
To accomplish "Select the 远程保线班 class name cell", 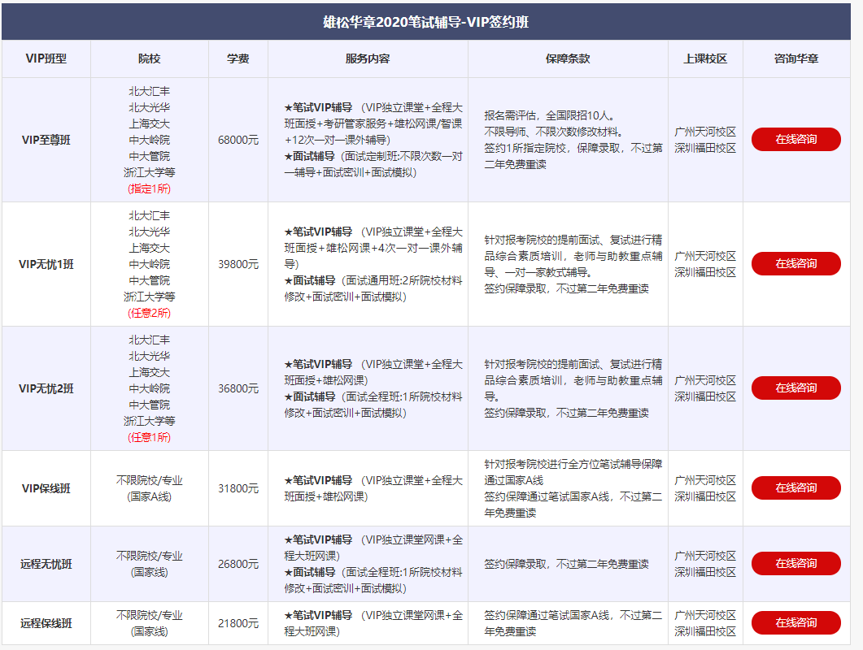I will [46, 623].
